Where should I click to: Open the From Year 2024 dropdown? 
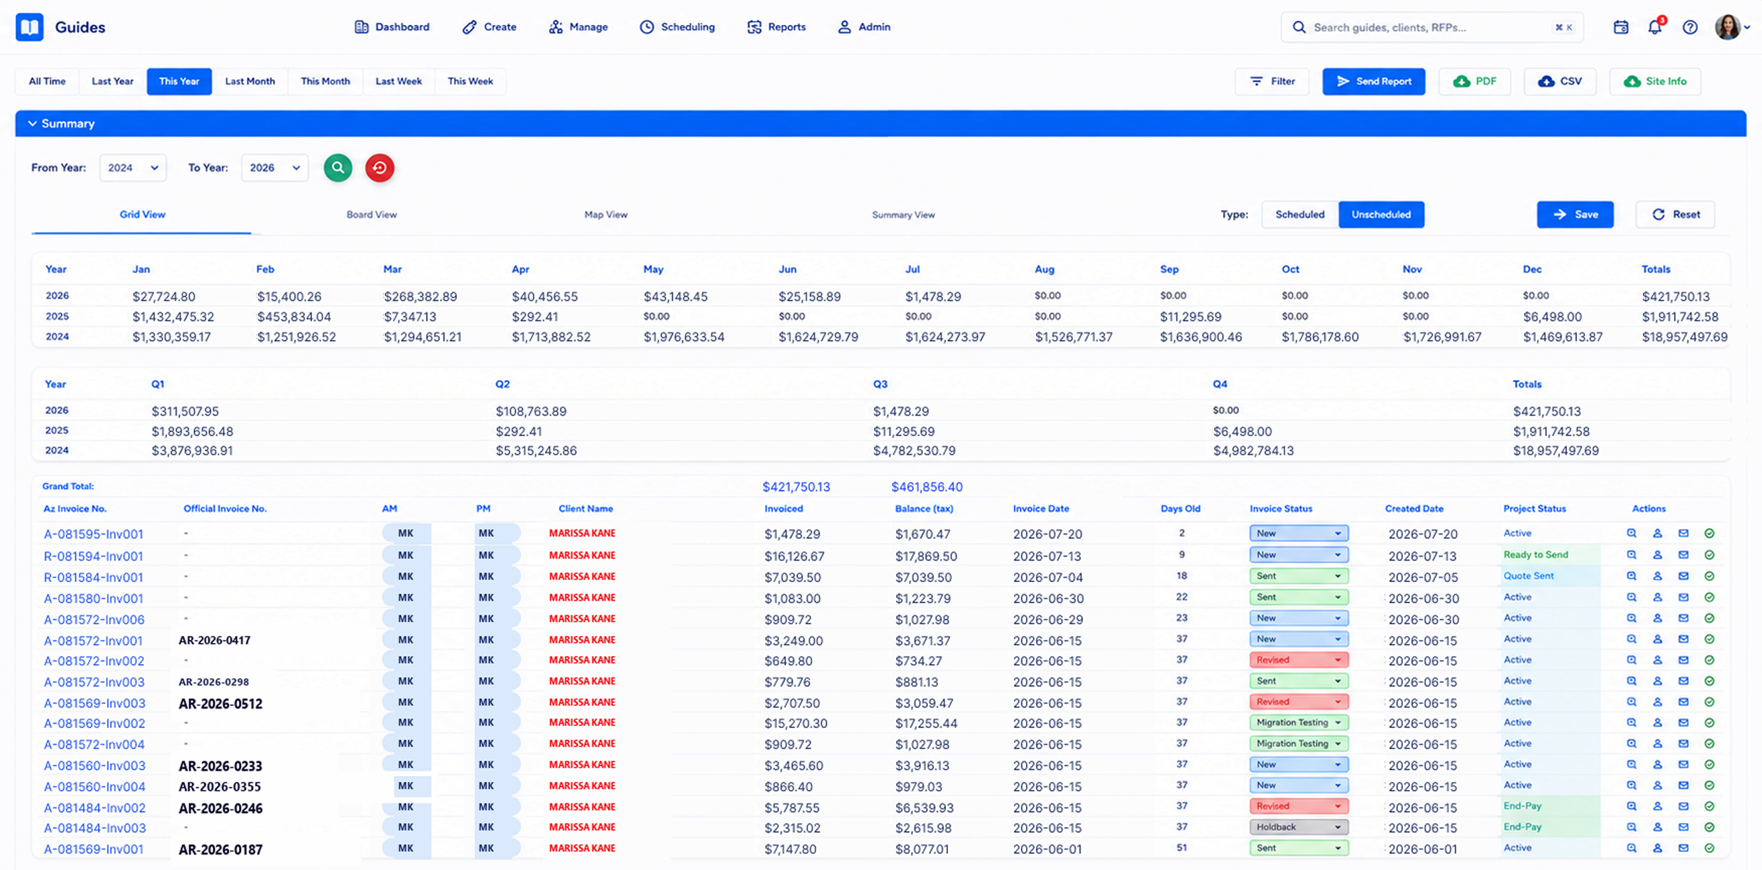pos(133,168)
